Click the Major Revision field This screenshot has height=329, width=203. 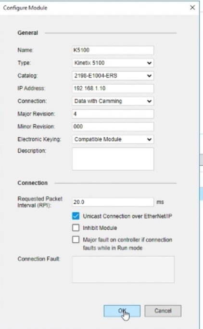tap(113, 114)
